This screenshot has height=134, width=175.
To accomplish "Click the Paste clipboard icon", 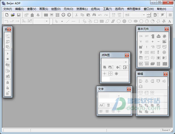I will coord(88,15).
